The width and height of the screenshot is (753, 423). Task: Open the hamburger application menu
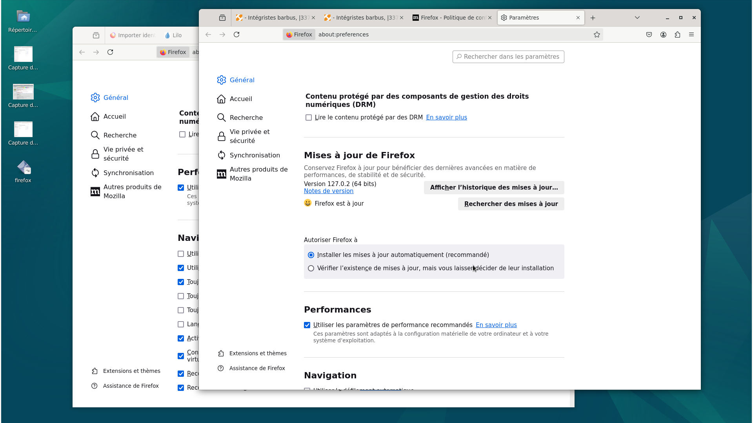coord(691,34)
